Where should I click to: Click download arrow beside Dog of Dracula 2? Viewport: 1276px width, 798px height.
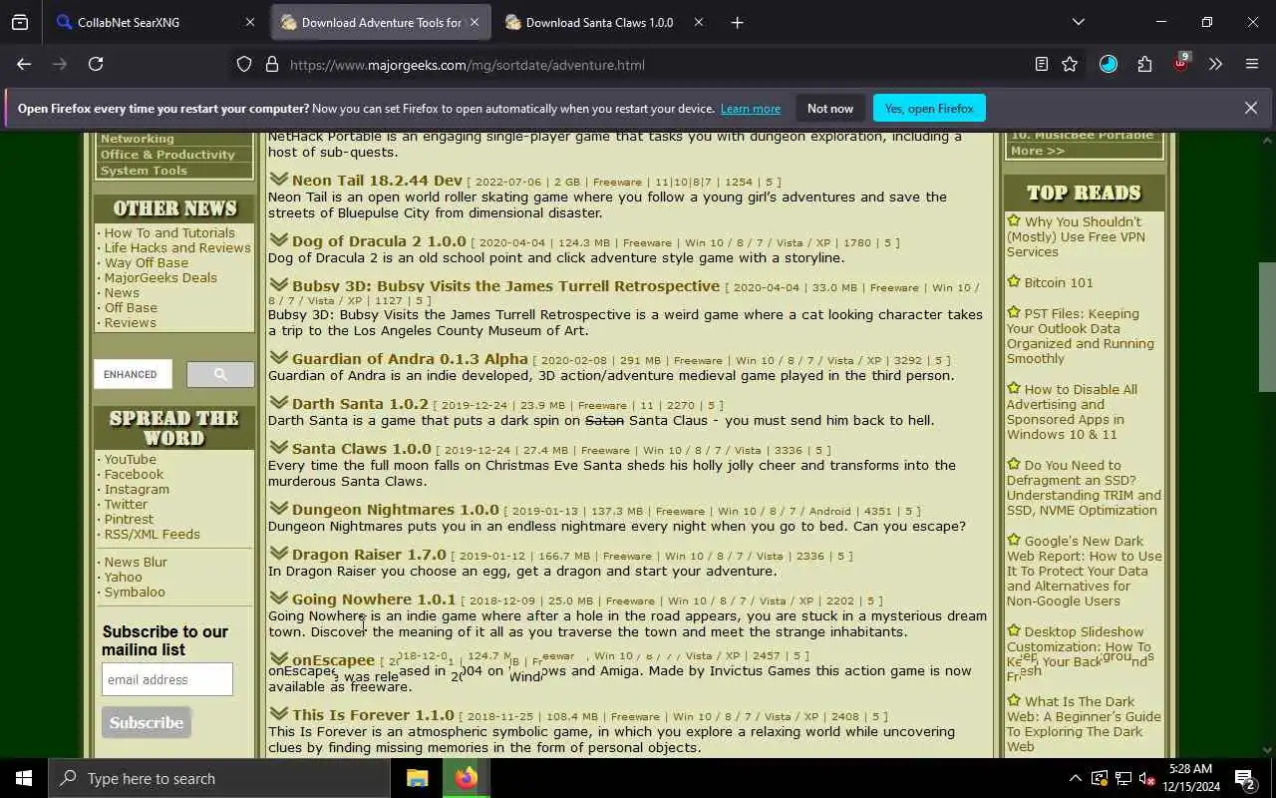(278, 240)
